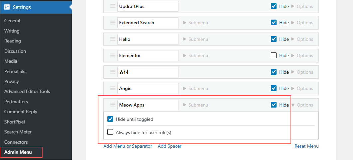The image size is (353, 160).
Task: Edit the Hello name field
Action: (x=148, y=39)
